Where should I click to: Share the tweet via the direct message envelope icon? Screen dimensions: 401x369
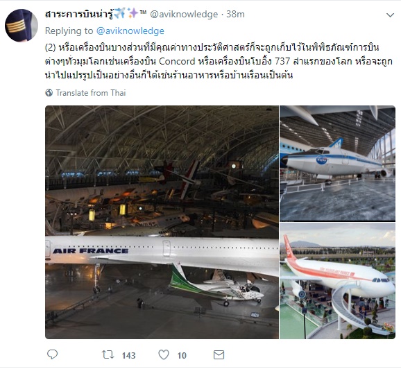click(219, 354)
